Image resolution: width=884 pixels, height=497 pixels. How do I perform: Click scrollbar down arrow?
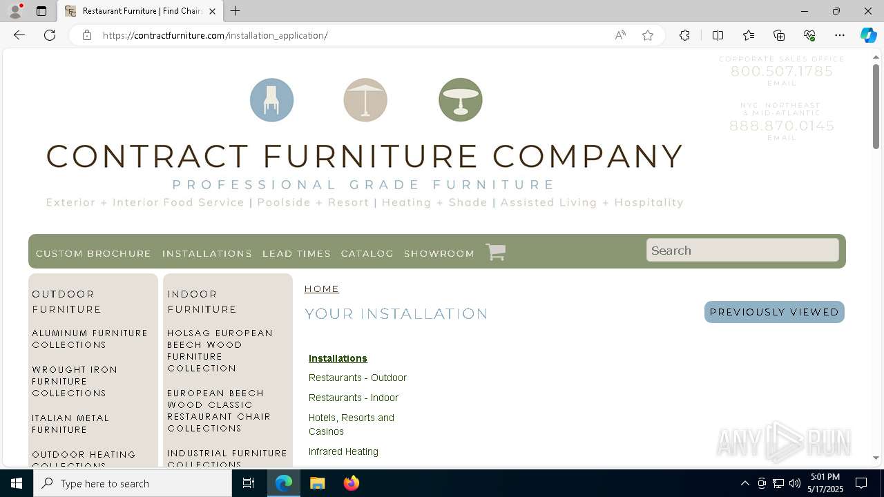pos(876,458)
